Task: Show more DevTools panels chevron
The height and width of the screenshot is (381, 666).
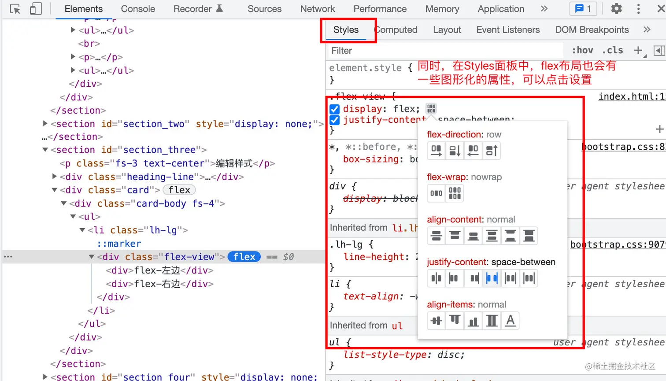Action: [x=544, y=9]
